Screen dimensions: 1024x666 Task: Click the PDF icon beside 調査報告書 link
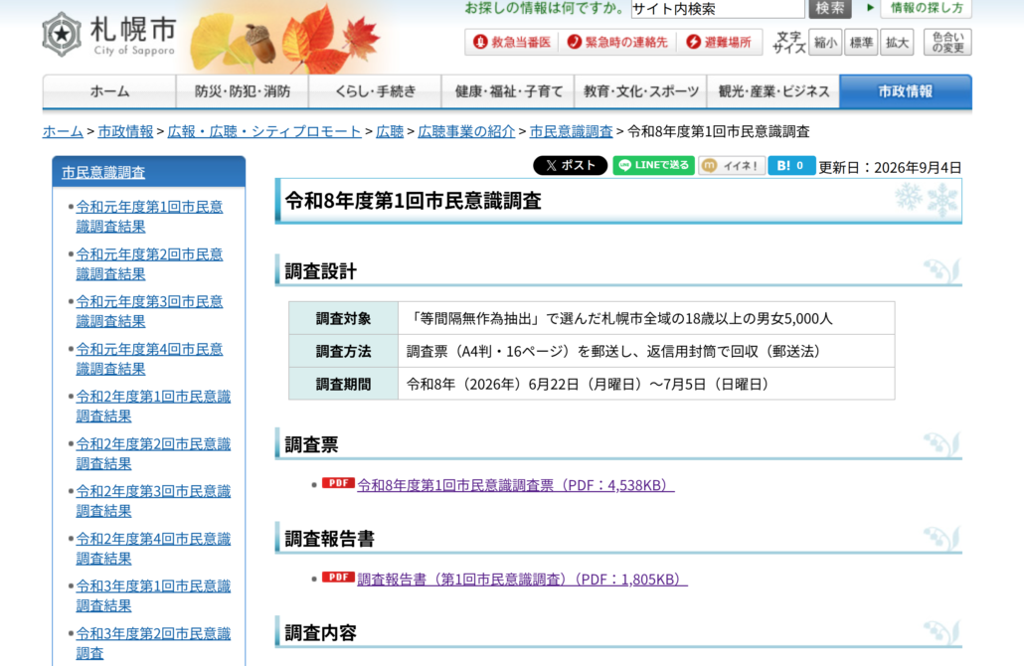click(x=338, y=578)
